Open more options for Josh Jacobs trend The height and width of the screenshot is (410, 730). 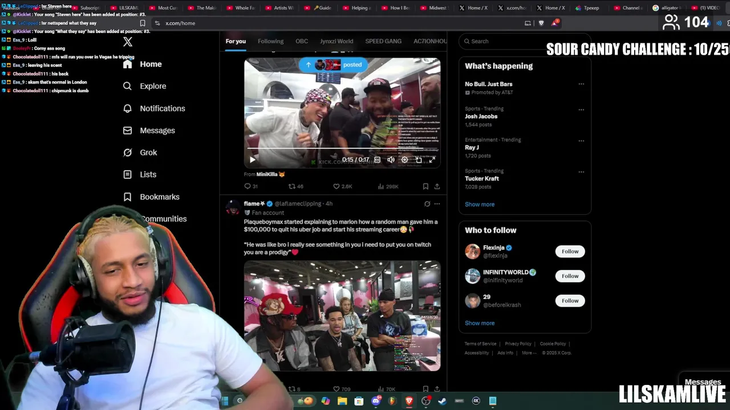click(x=581, y=109)
